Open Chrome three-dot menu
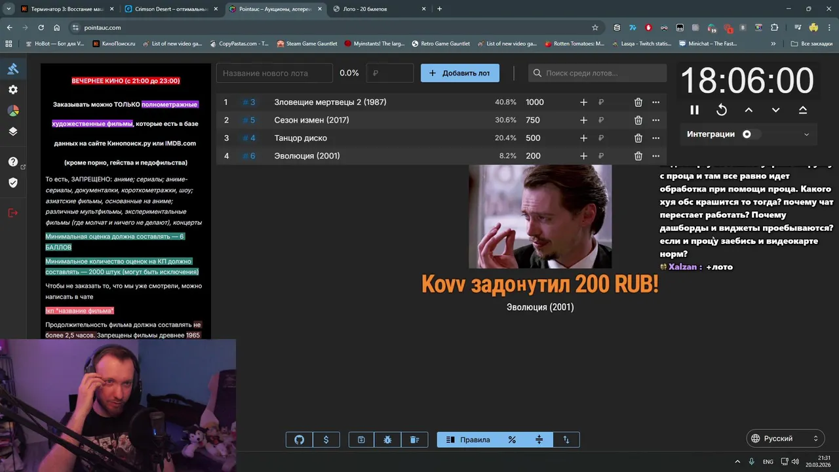The width and height of the screenshot is (839, 472). 829,28
